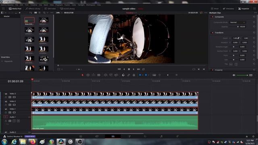Open the Edit menu
Viewport: 258px width, 145px height.
pos(21,5)
